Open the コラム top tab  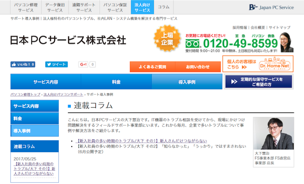point(163,7)
